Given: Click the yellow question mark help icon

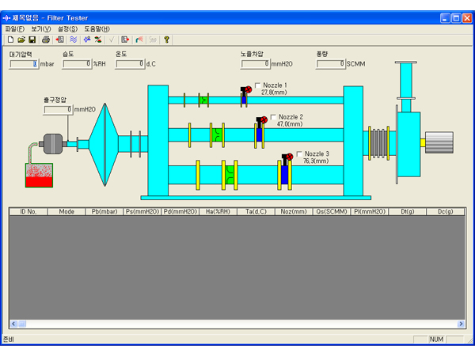Looking at the screenshot, I should click(167, 39).
